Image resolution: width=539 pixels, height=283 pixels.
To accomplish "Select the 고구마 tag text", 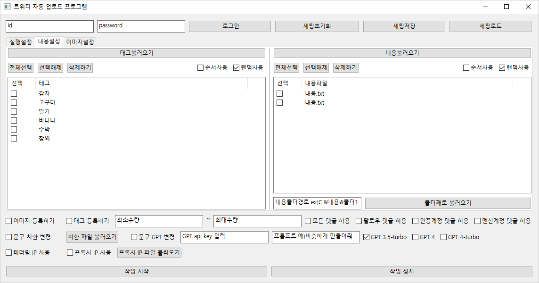I will [47, 103].
